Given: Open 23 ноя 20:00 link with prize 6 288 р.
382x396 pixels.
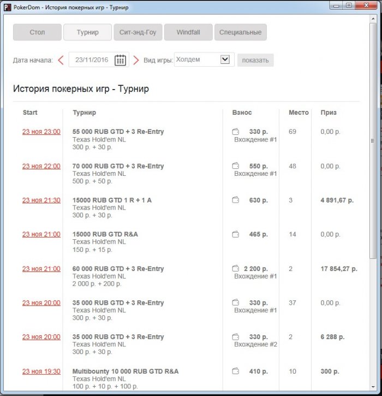Looking at the screenshot, I should pyautogui.click(x=41, y=336).
